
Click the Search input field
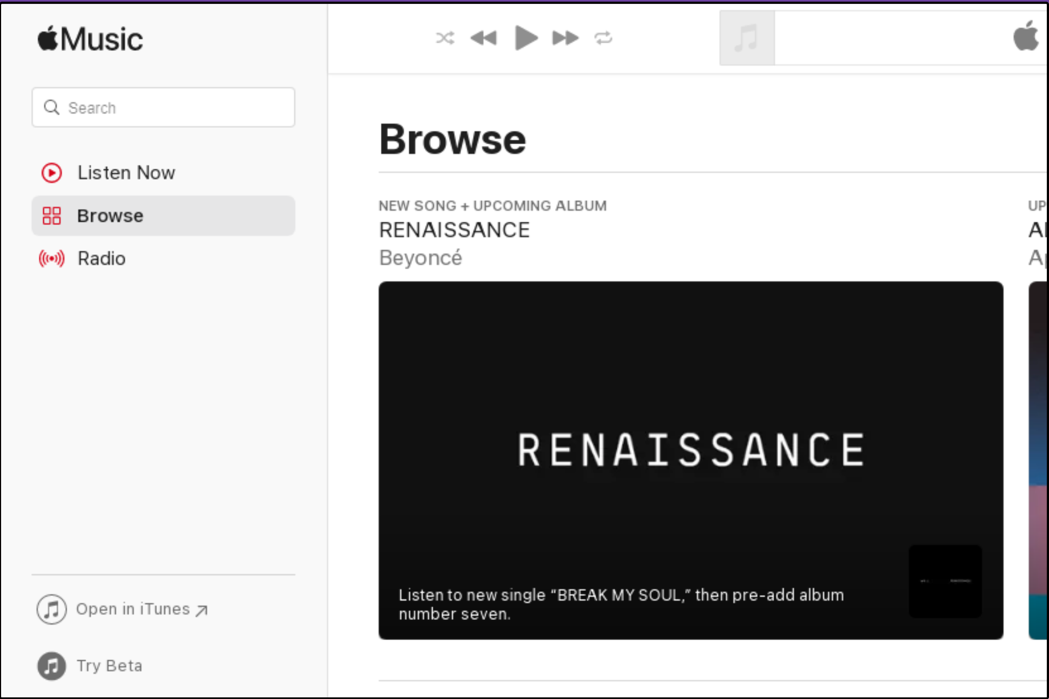pyautogui.click(x=163, y=108)
